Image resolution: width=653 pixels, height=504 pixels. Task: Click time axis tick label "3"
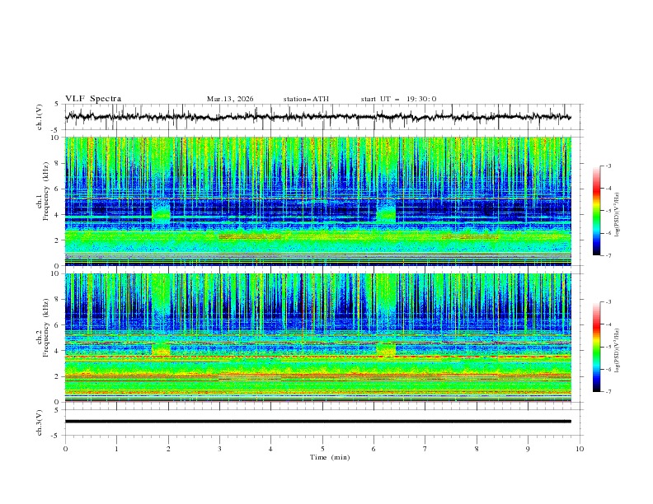(x=219, y=449)
